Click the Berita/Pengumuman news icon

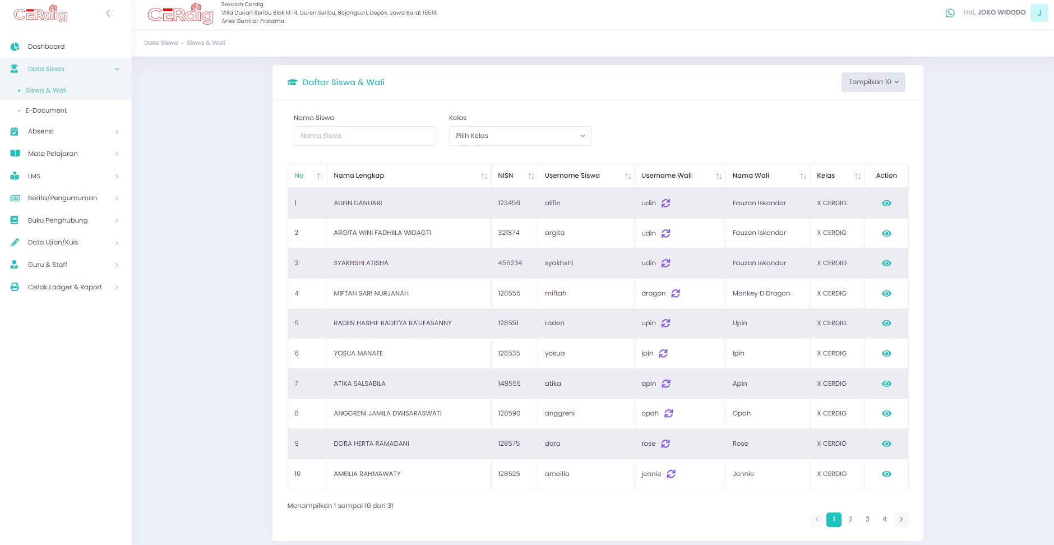point(15,198)
